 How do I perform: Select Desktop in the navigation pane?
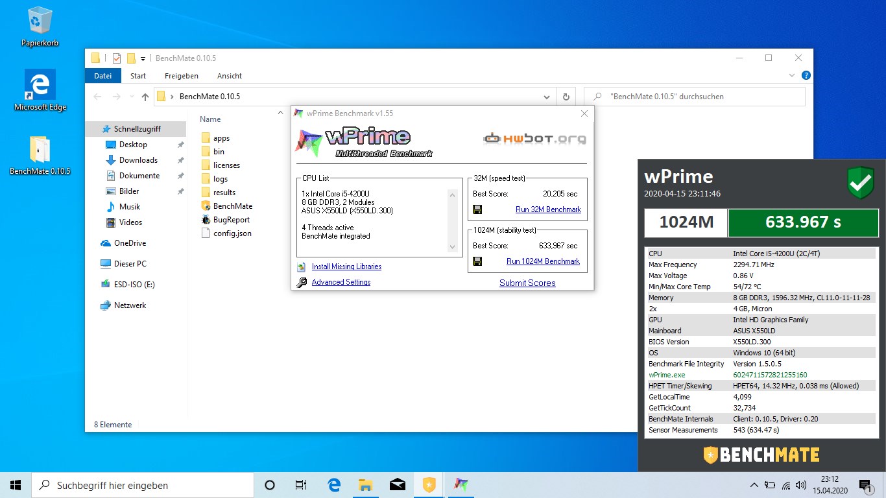[x=133, y=145]
